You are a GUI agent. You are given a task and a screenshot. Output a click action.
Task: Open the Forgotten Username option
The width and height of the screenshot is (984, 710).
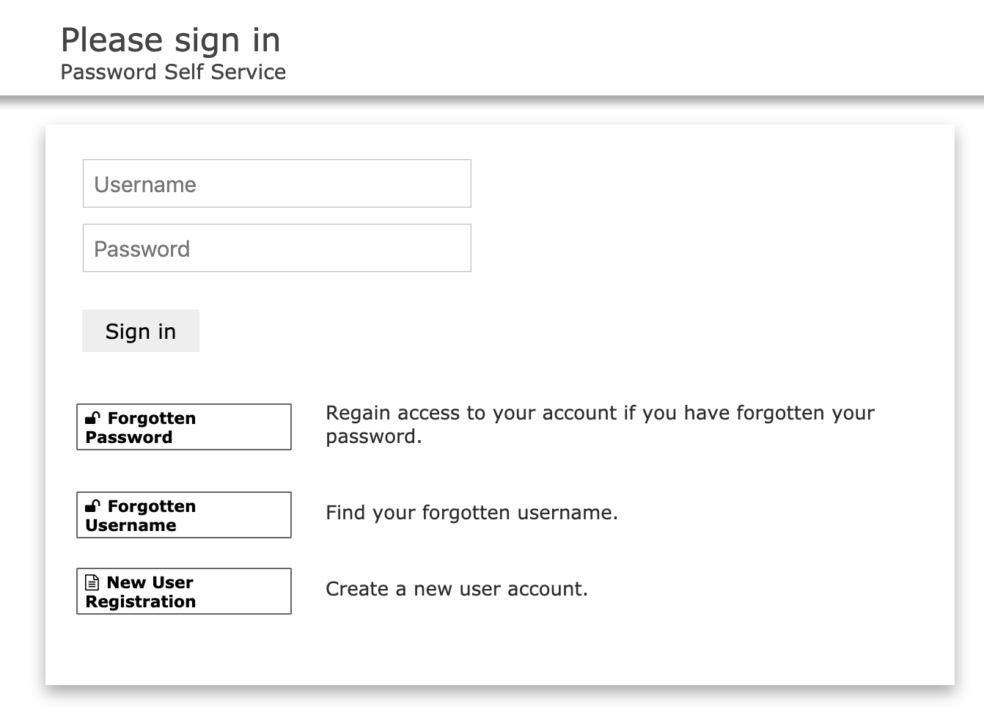[183, 515]
